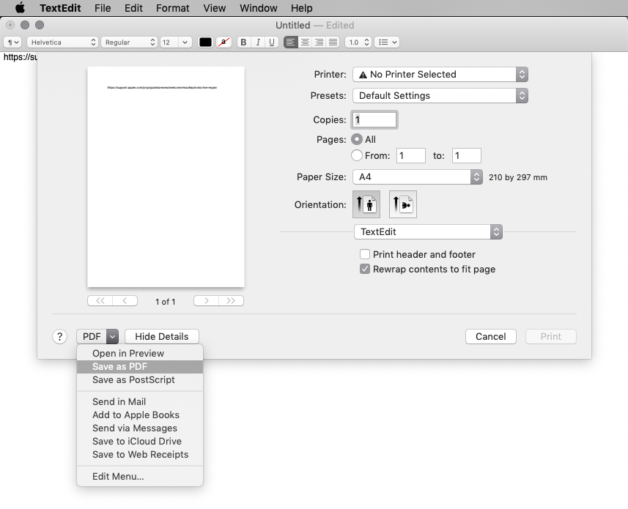Viewport: 628px width, 509px height.
Task: Go to next page in preview
Action: click(x=207, y=301)
